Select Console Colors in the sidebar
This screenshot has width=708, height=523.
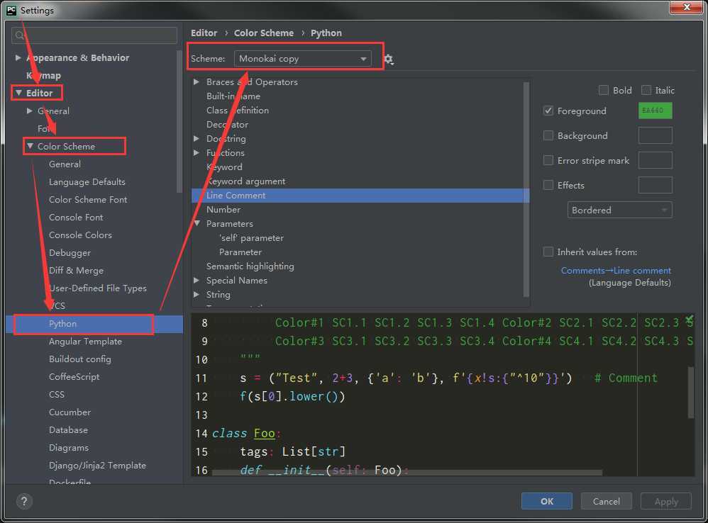point(80,235)
